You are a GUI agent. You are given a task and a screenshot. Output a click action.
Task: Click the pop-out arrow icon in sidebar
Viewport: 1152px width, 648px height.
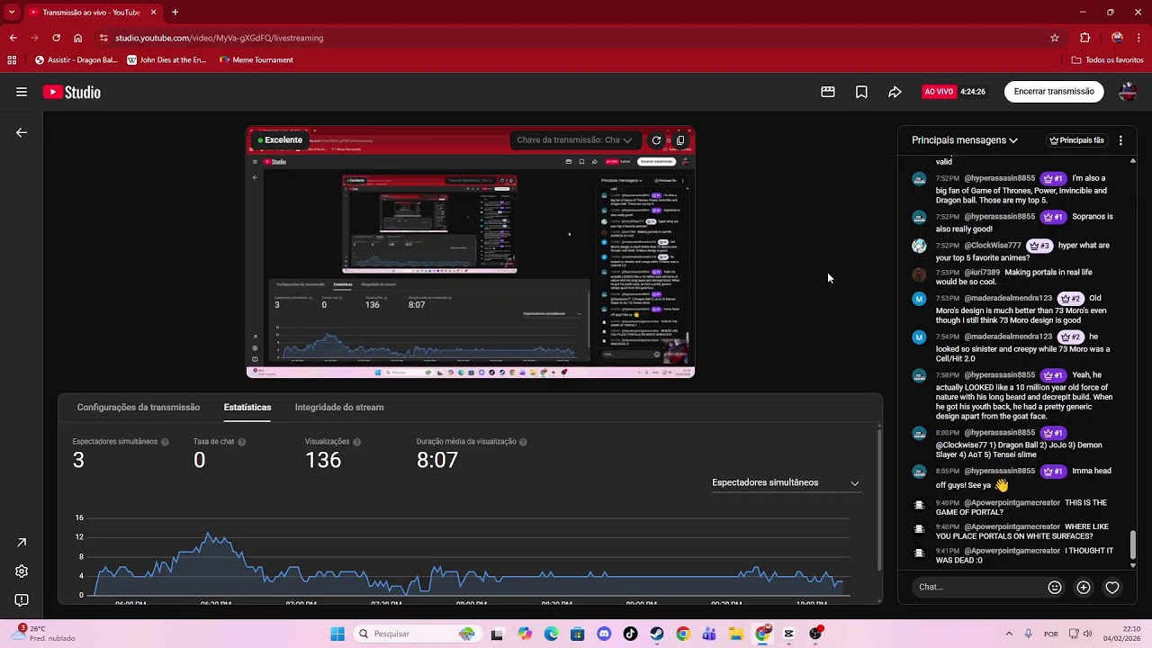(22, 543)
